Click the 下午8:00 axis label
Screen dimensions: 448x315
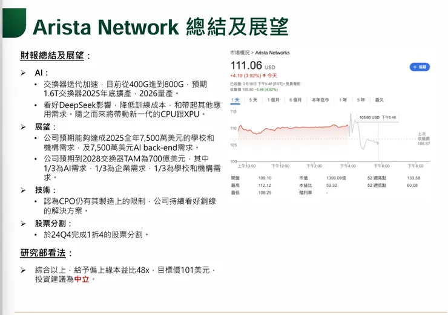click(x=415, y=166)
